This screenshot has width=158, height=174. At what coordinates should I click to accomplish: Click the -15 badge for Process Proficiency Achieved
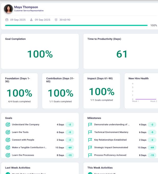click(152, 155)
